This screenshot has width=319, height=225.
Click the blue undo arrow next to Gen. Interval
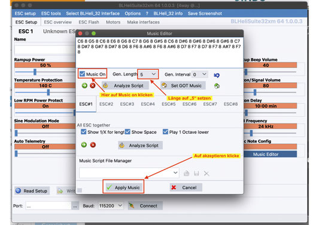tap(217, 75)
